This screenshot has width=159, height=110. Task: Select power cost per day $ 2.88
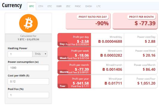pyautogui.click(x=150, y=42)
